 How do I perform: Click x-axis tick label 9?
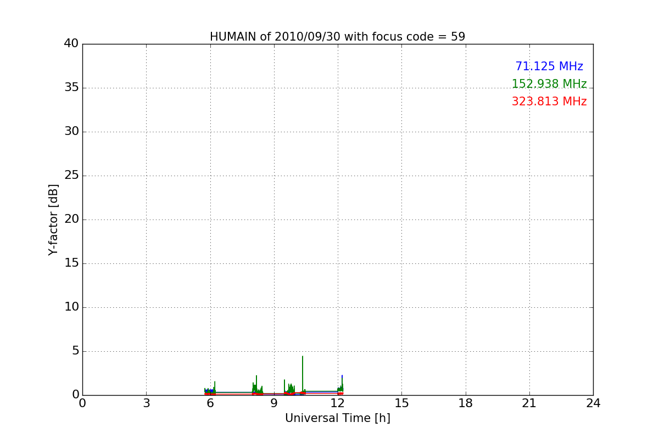pyautogui.click(x=274, y=403)
